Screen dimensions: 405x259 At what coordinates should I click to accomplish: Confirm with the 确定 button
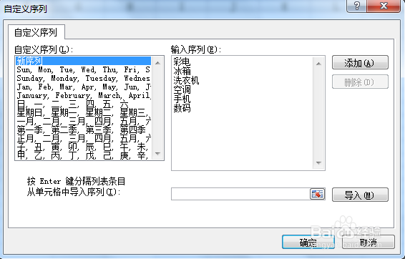point(308,243)
